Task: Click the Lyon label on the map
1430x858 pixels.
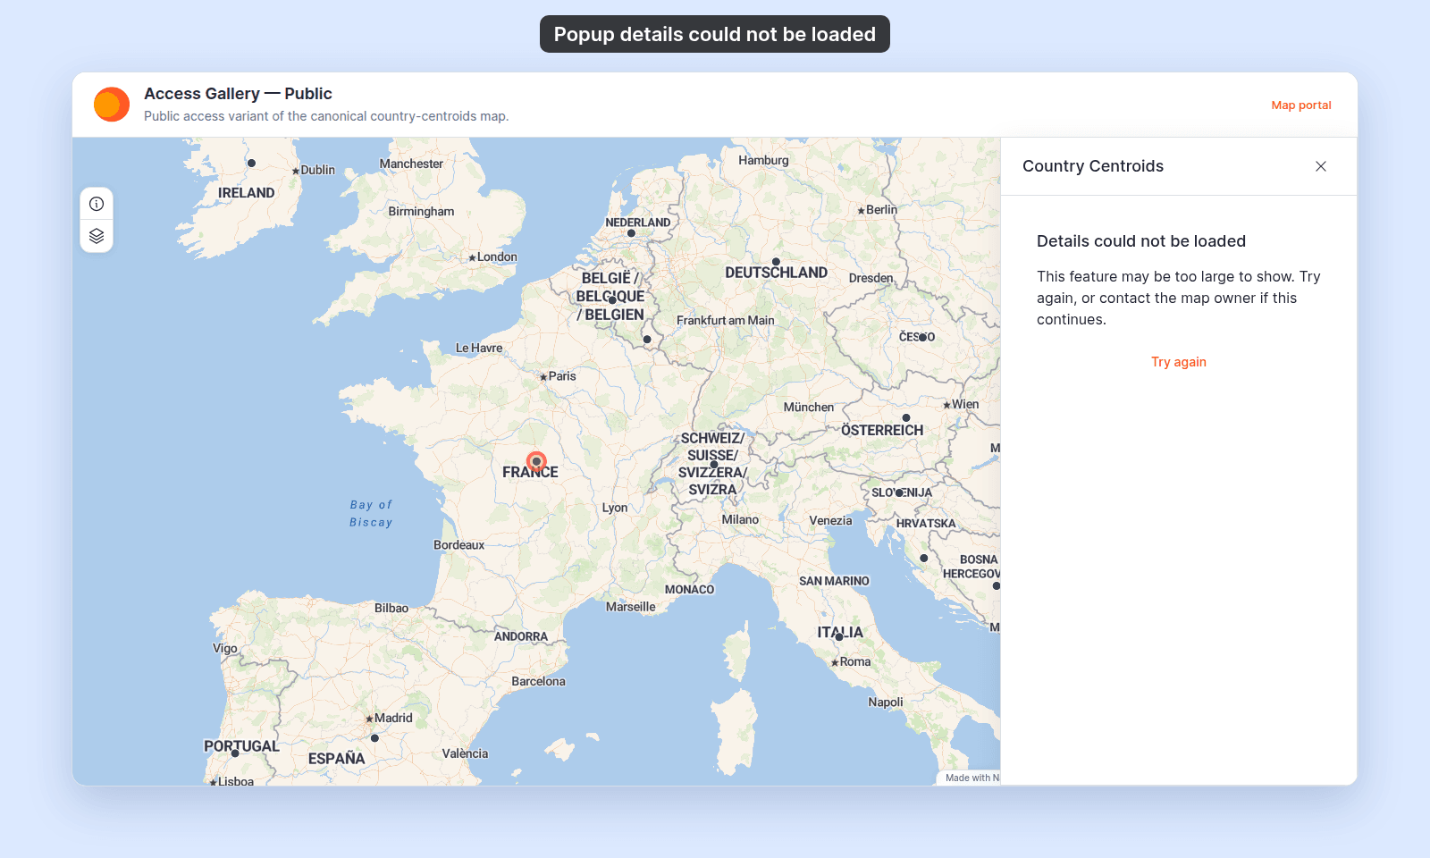Action: click(x=615, y=508)
